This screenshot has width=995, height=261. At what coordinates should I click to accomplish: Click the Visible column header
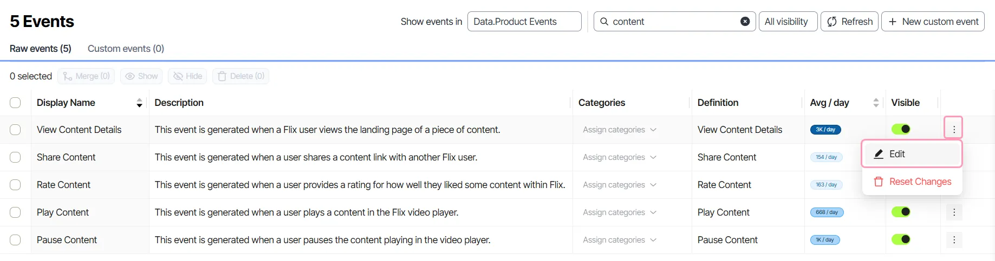point(906,103)
